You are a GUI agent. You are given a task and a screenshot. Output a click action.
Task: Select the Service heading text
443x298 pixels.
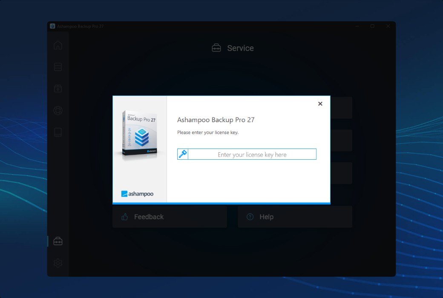click(241, 48)
